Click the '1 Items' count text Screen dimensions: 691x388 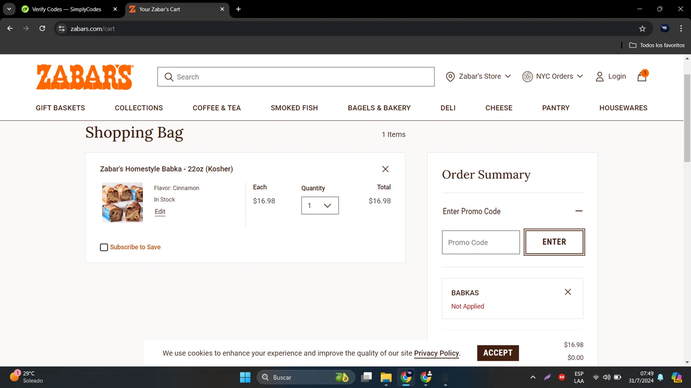pyautogui.click(x=393, y=135)
